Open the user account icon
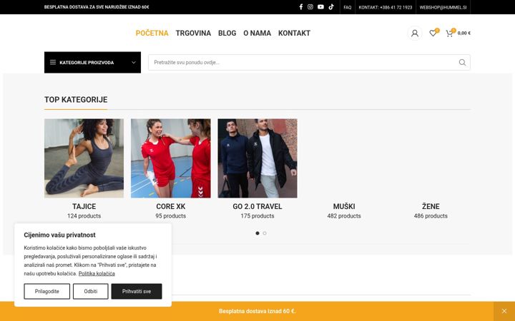 415,33
